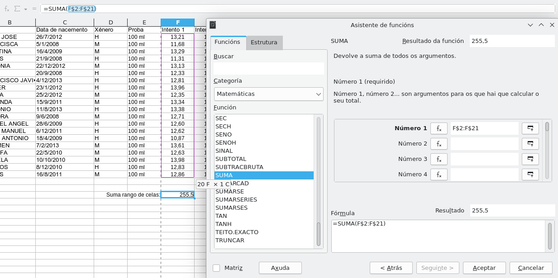Select SEC in the function list

(264, 118)
